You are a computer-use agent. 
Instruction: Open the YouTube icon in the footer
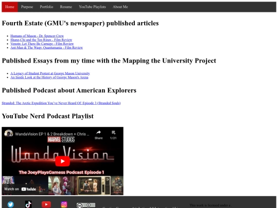tap(46, 204)
